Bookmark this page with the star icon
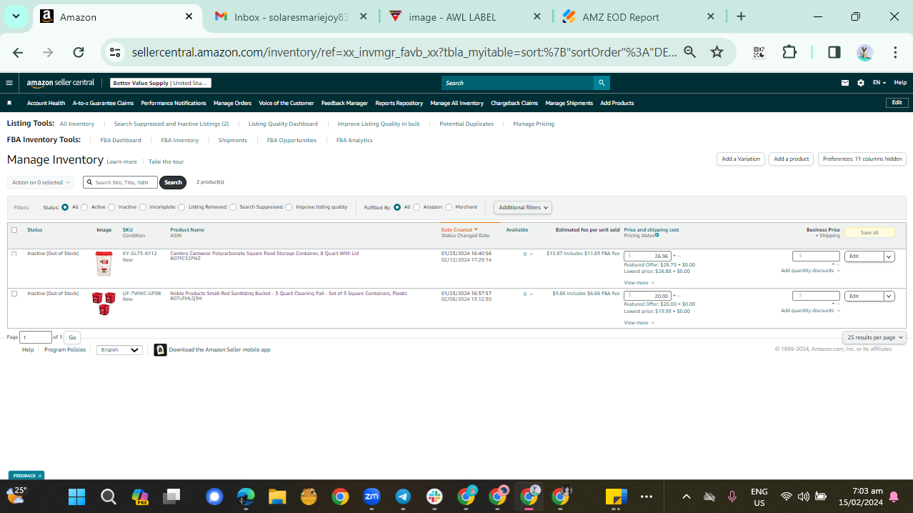This screenshot has width=913, height=513. click(717, 52)
